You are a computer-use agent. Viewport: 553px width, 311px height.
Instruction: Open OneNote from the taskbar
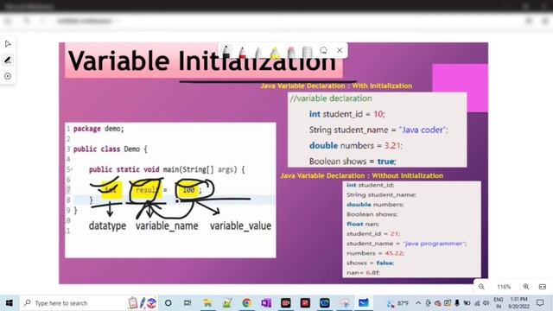[x=266, y=303]
